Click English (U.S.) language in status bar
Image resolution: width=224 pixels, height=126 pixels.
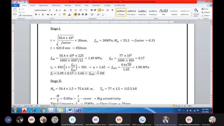[45, 106]
